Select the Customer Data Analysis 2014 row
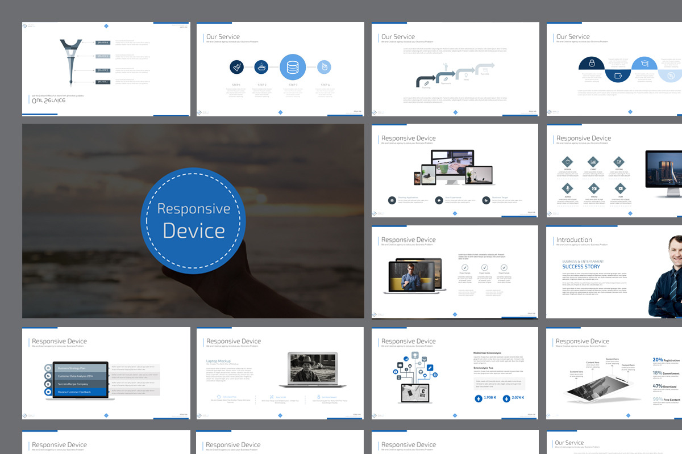Screen dimensions: 682x454 click(x=81, y=376)
